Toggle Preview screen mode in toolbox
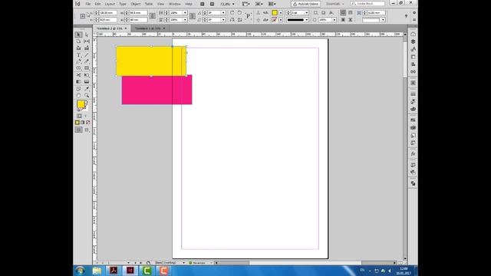This screenshot has height=276, width=491. (87, 130)
